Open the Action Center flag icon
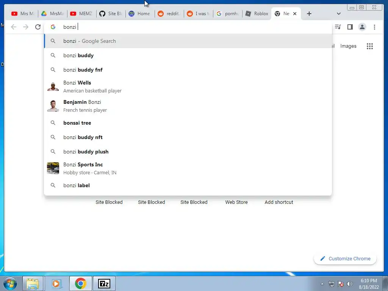 click(341, 284)
